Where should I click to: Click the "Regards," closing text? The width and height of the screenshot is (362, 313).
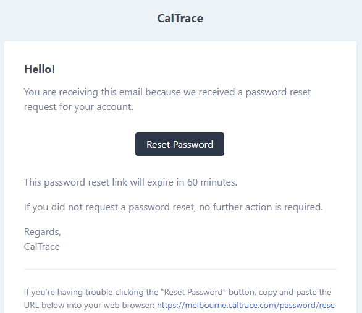pos(43,231)
